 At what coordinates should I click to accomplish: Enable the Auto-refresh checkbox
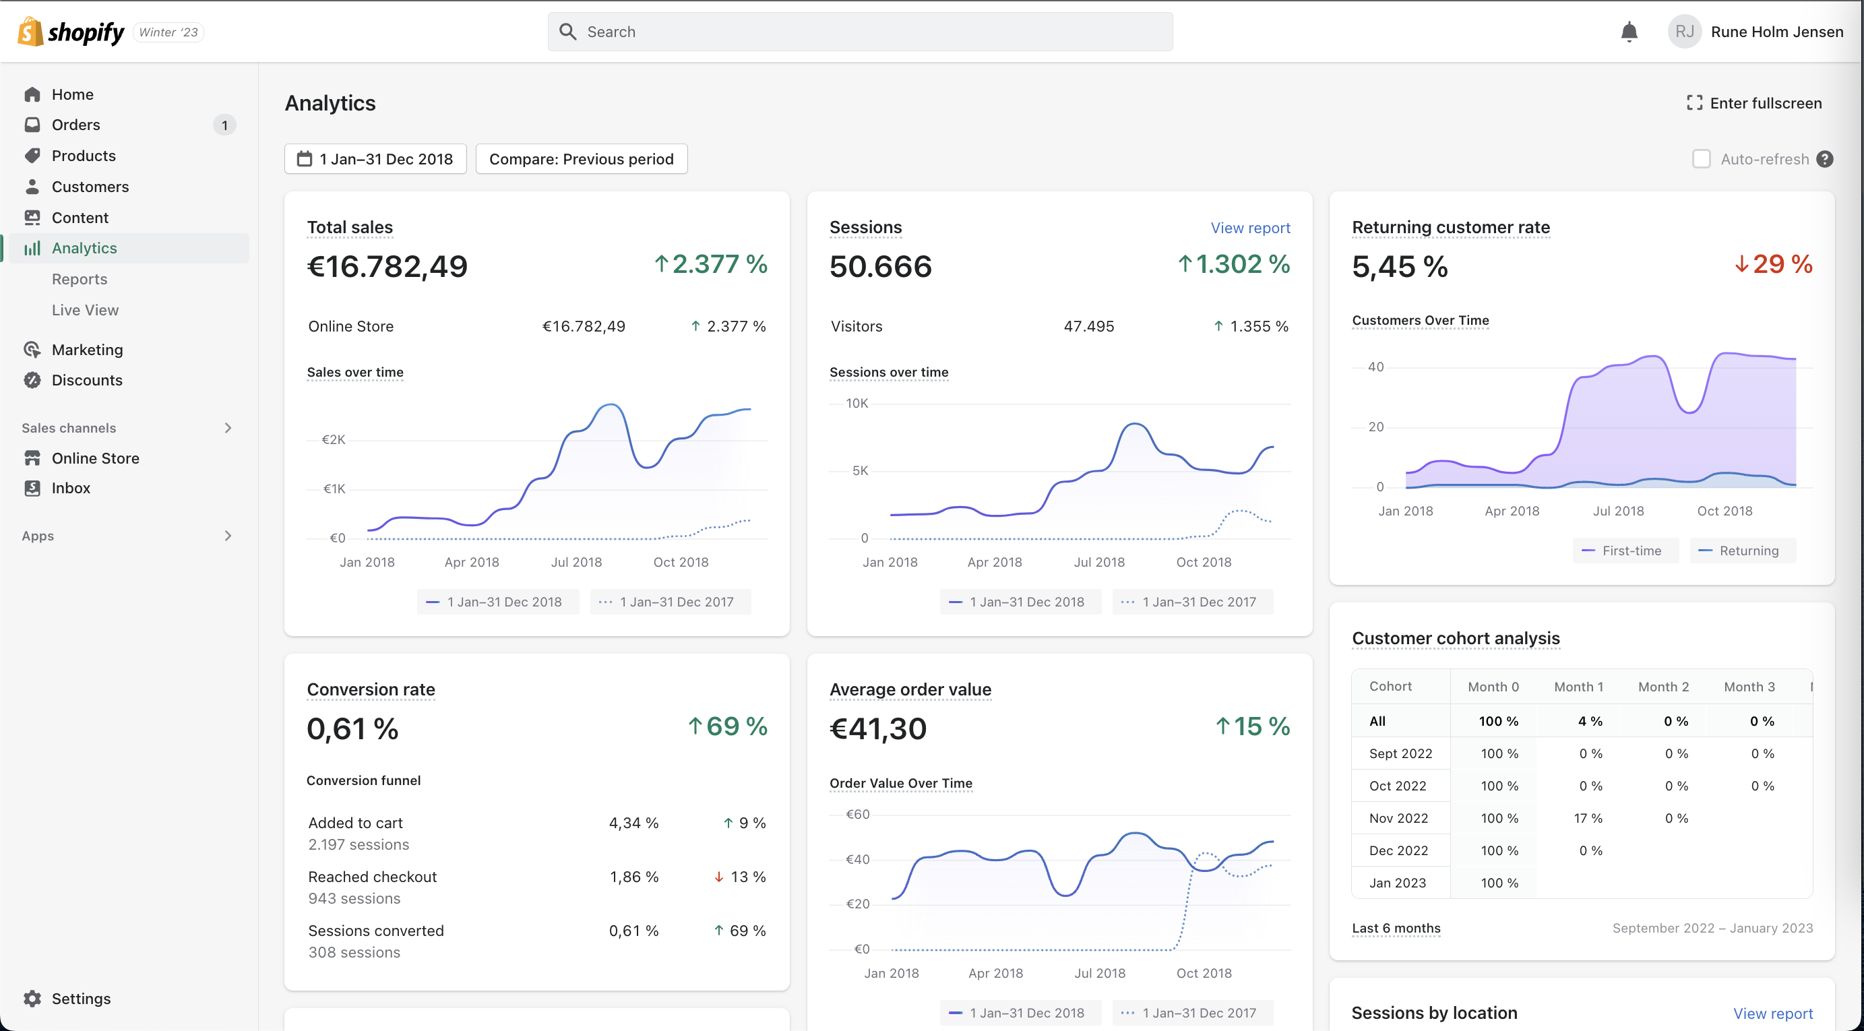[x=1701, y=159]
